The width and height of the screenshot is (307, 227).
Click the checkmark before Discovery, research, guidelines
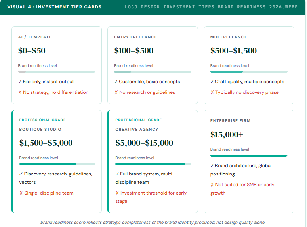(21, 174)
